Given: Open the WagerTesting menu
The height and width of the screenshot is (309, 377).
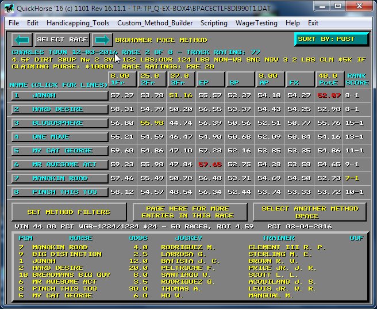Looking at the screenshot, I should [256, 23].
